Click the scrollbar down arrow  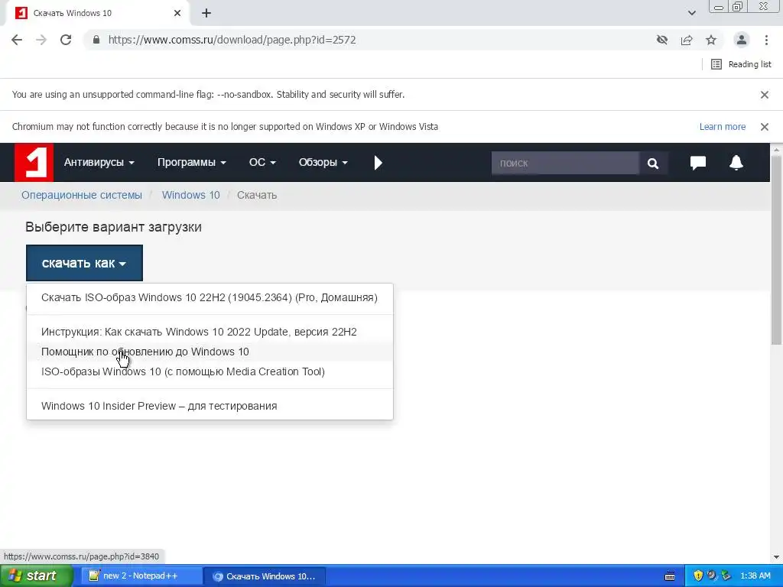click(777, 557)
